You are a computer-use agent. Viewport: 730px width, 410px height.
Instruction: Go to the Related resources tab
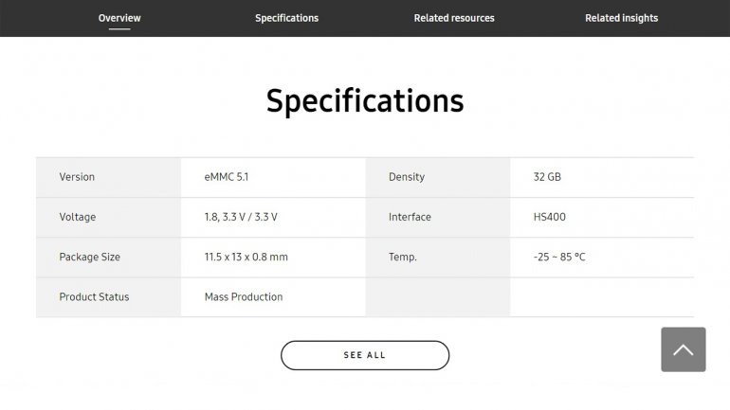click(x=454, y=18)
